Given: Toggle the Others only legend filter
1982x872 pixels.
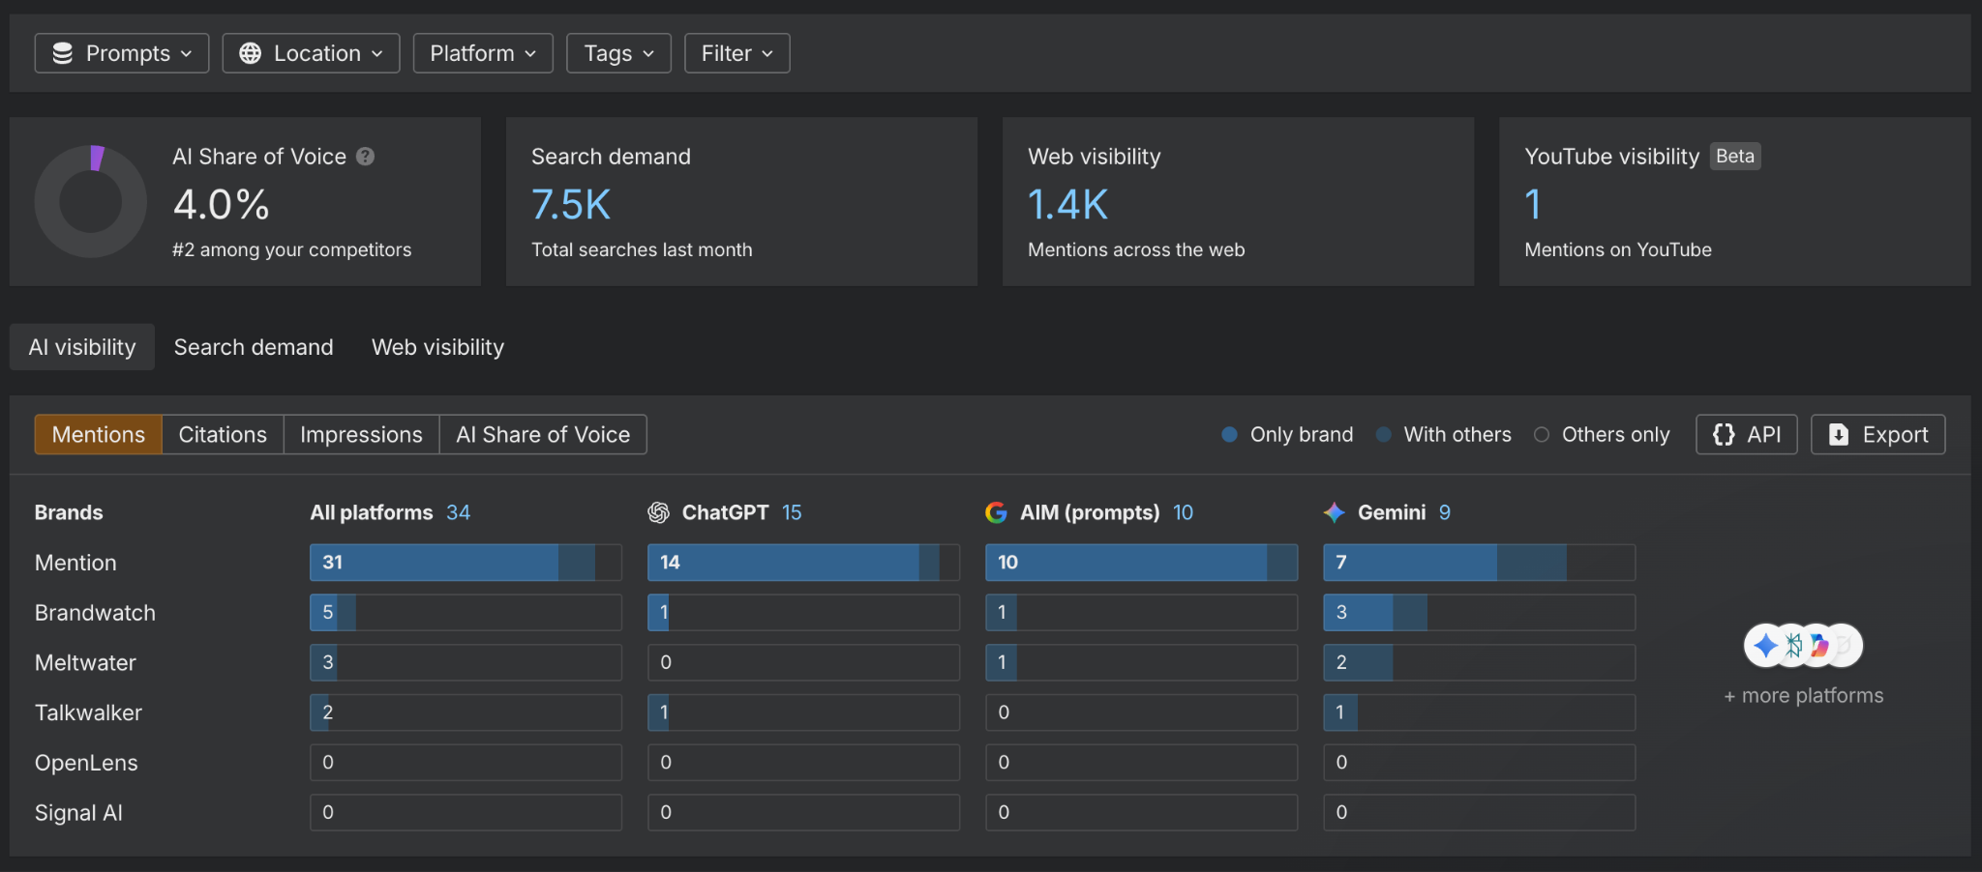Looking at the screenshot, I should point(1603,434).
